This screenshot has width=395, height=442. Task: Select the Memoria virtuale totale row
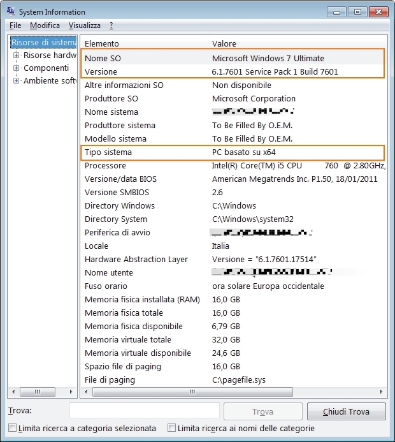coord(233,340)
